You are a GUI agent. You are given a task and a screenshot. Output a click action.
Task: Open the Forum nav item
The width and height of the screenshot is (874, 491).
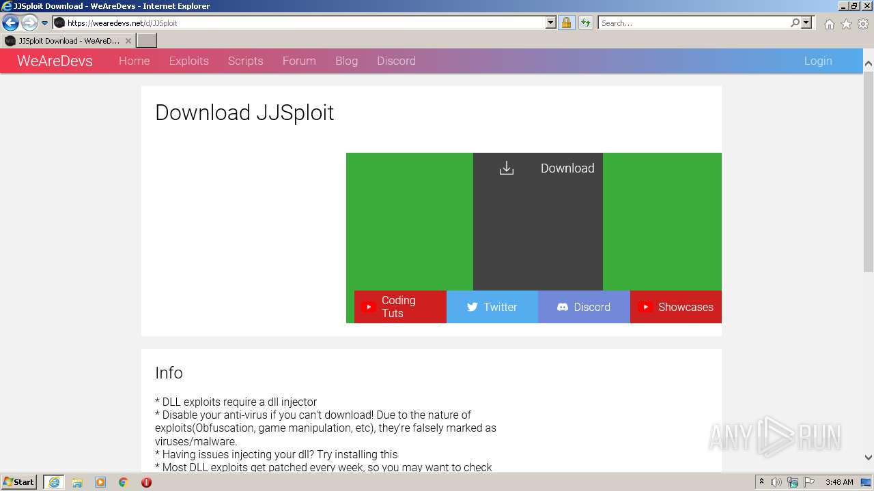pos(299,61)
